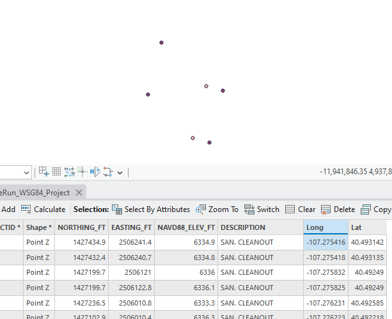
Task: Click the elevation cell 6334.8
Action: pyautogui.click(x=186, y=258)
